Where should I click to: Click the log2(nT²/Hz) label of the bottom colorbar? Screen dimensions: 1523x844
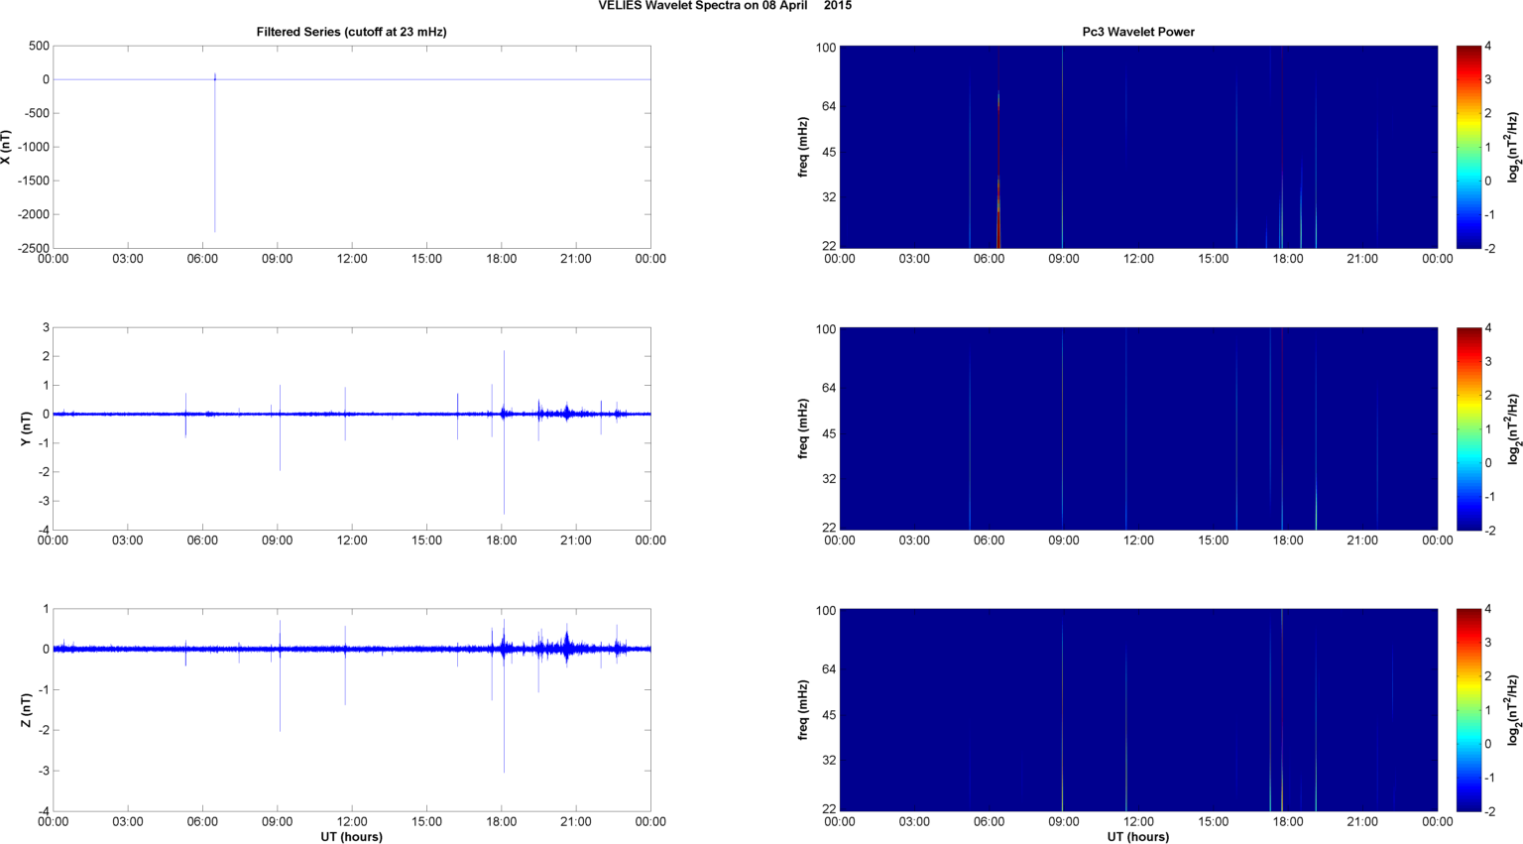coord(1513,710)
